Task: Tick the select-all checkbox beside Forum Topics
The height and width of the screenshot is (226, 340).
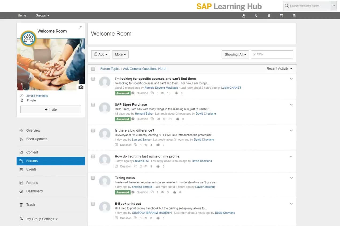Action: (x=93, y=69)
